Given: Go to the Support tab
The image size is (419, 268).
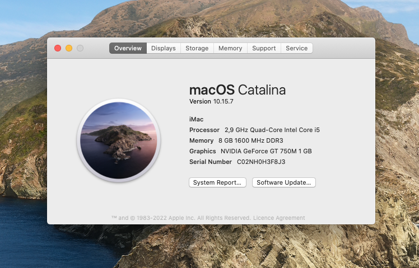Looking at the screenshot, I should (x=264, y=48).
